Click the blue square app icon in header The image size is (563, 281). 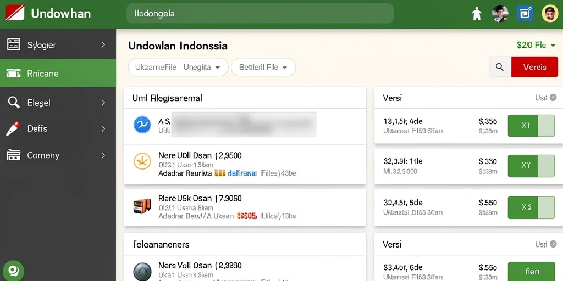point(524,14)
